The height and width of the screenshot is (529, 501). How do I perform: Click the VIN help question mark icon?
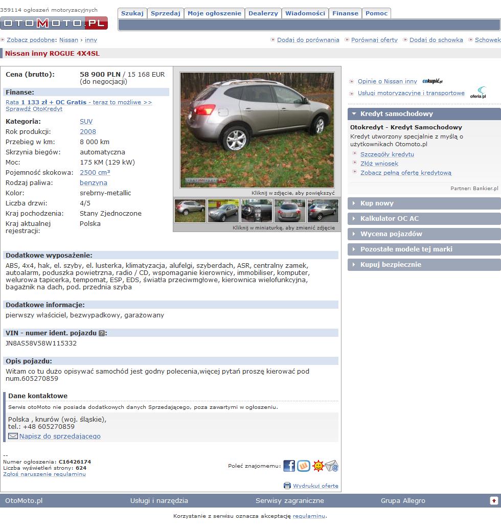click(x=102, y=333)
